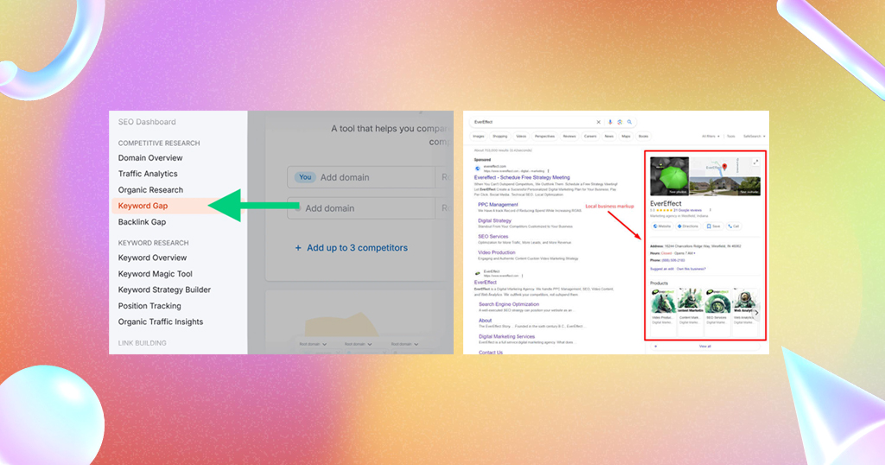Open PPC Management sitelink

[498, 205]
